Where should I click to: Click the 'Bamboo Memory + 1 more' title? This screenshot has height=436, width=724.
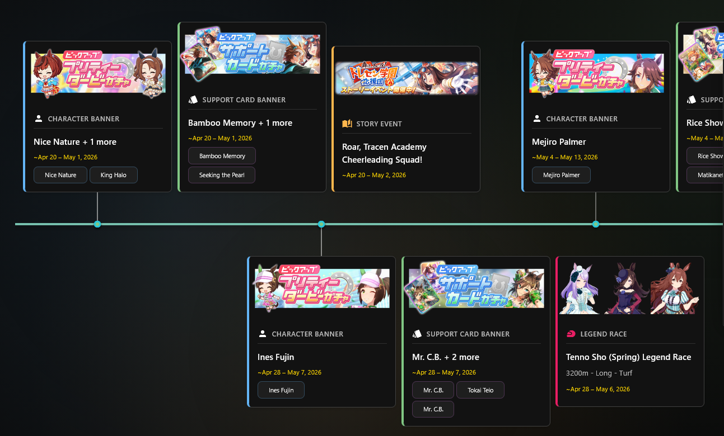(240, 123)
